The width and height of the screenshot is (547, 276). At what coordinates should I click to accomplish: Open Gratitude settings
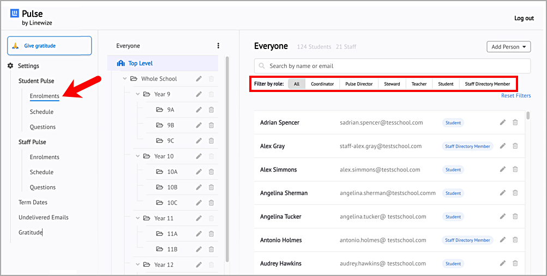point(31,232)
